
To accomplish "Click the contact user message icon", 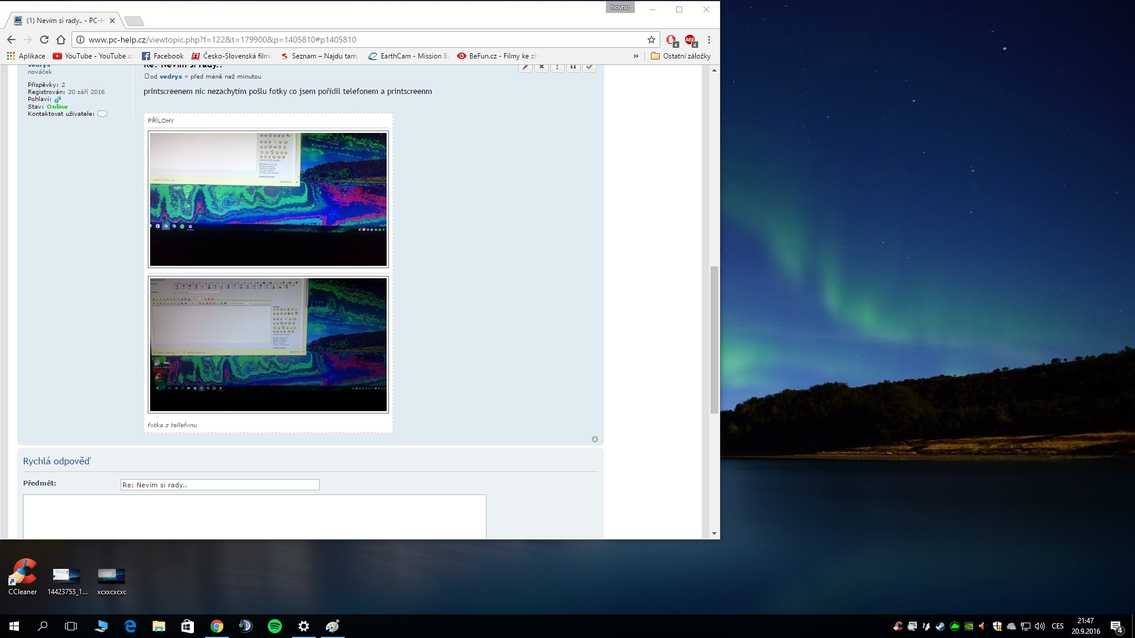I will pos(102,114).
